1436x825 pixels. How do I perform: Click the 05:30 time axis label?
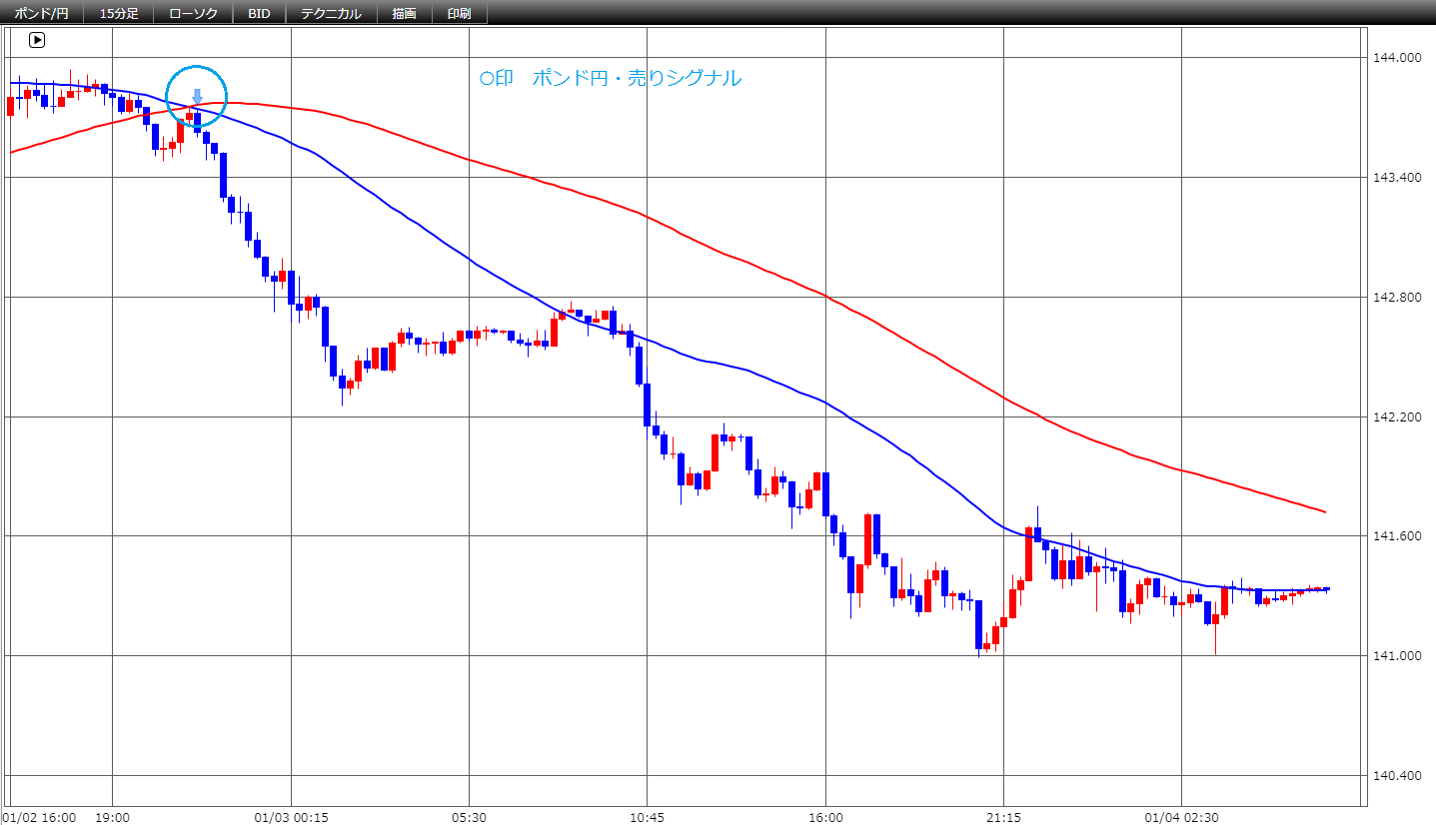pos(469,817)
